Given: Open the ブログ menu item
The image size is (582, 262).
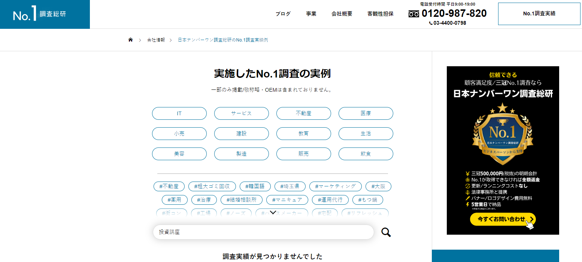Looking at the screenshot, I should pyautogui.click(x=283, y=14).
